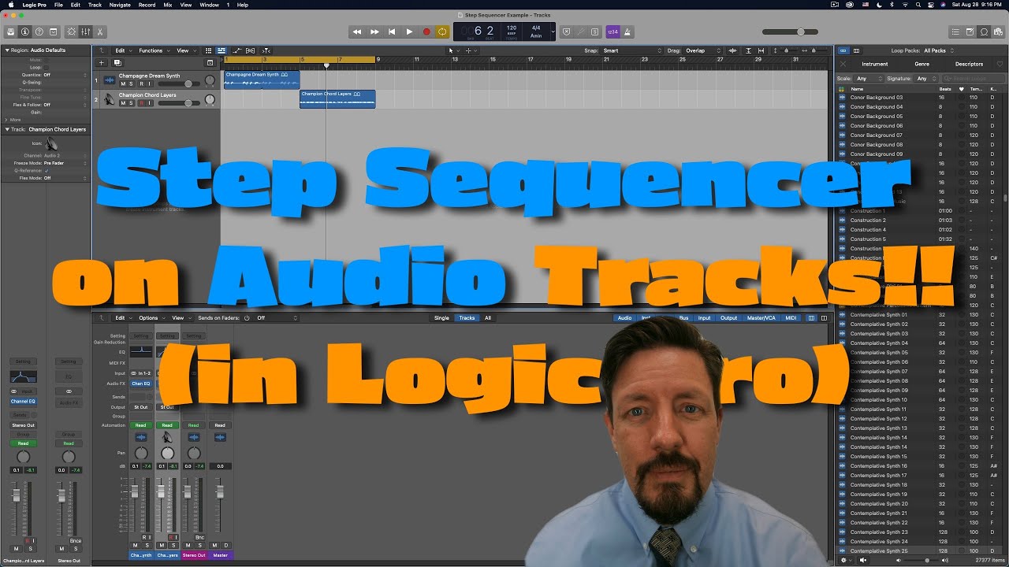Open the Library panel icon
The height and width of the screenshot is (567, 1009).
(x=10, y=32)
